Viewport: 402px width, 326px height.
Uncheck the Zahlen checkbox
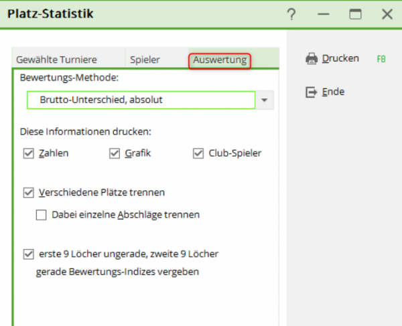(28, 153)
